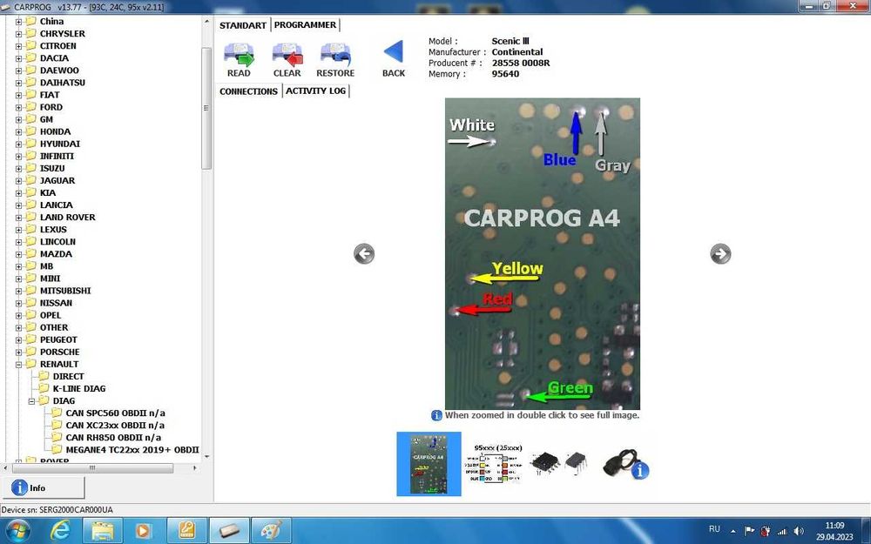
Task: Select CAN RH850 OBDII n/a
Action: 113,438
